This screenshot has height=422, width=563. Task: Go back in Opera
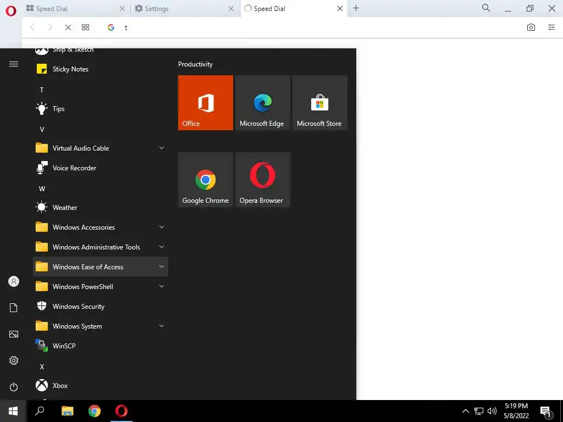(32, 27)
